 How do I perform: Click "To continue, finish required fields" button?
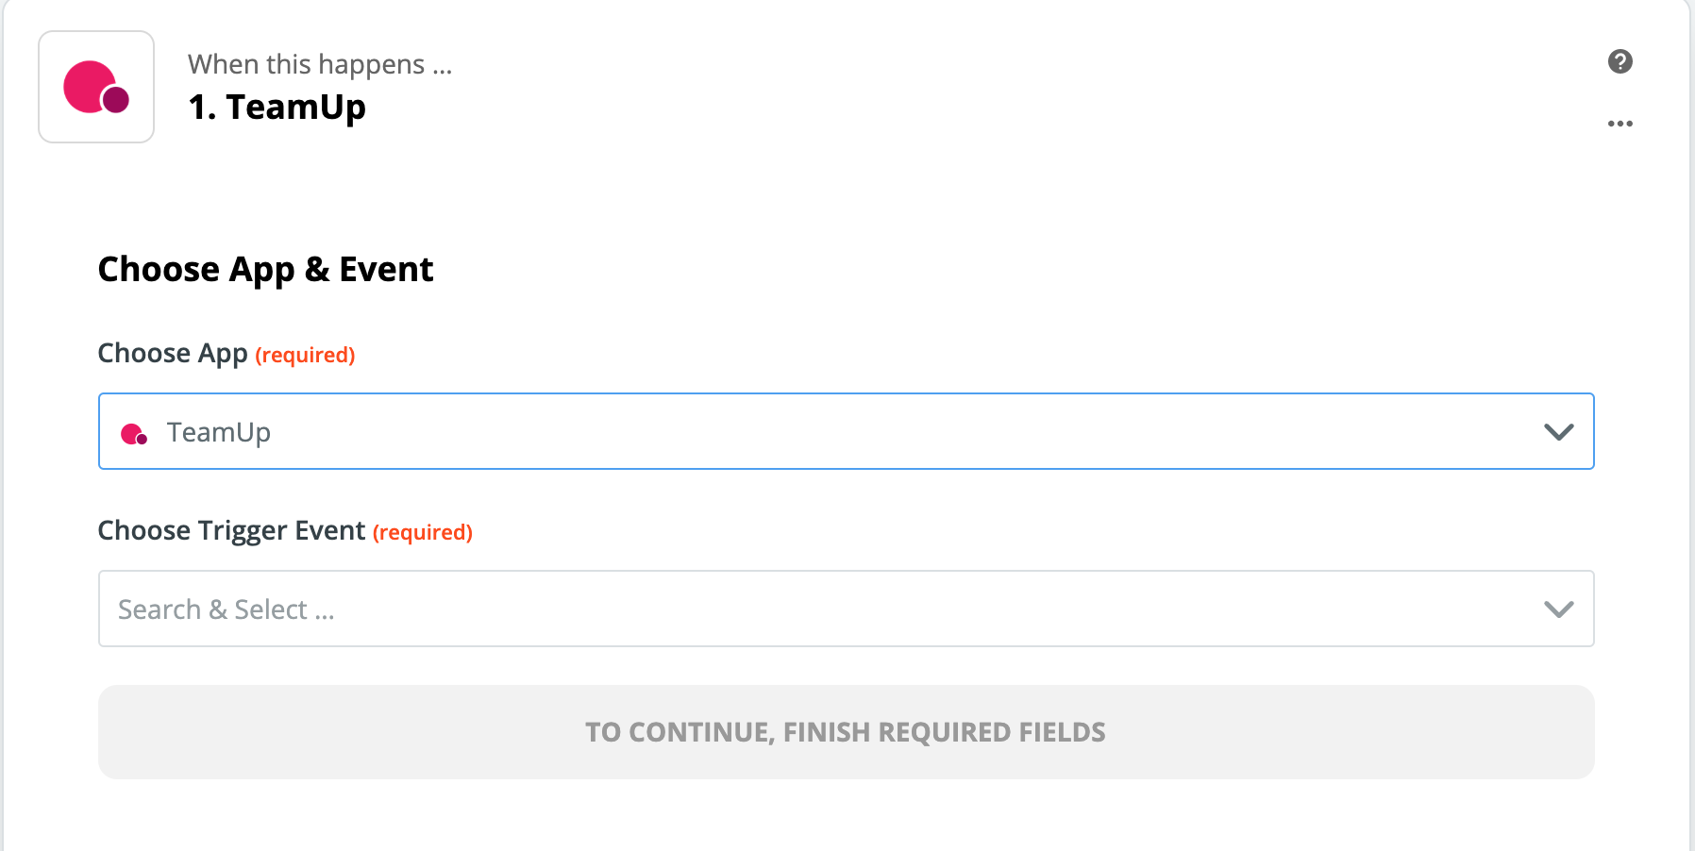(x=846, y=732)
